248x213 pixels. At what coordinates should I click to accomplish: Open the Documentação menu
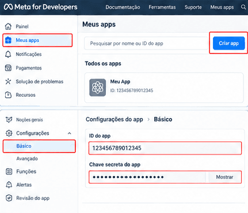point(123,7)
